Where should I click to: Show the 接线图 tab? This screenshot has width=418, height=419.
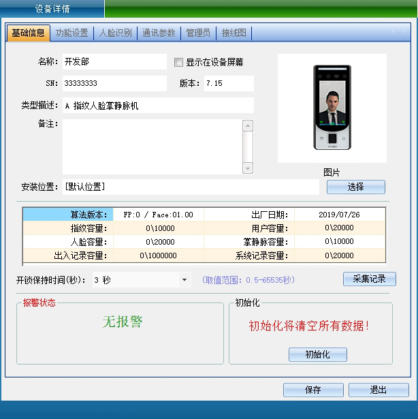tap(234, 33)
